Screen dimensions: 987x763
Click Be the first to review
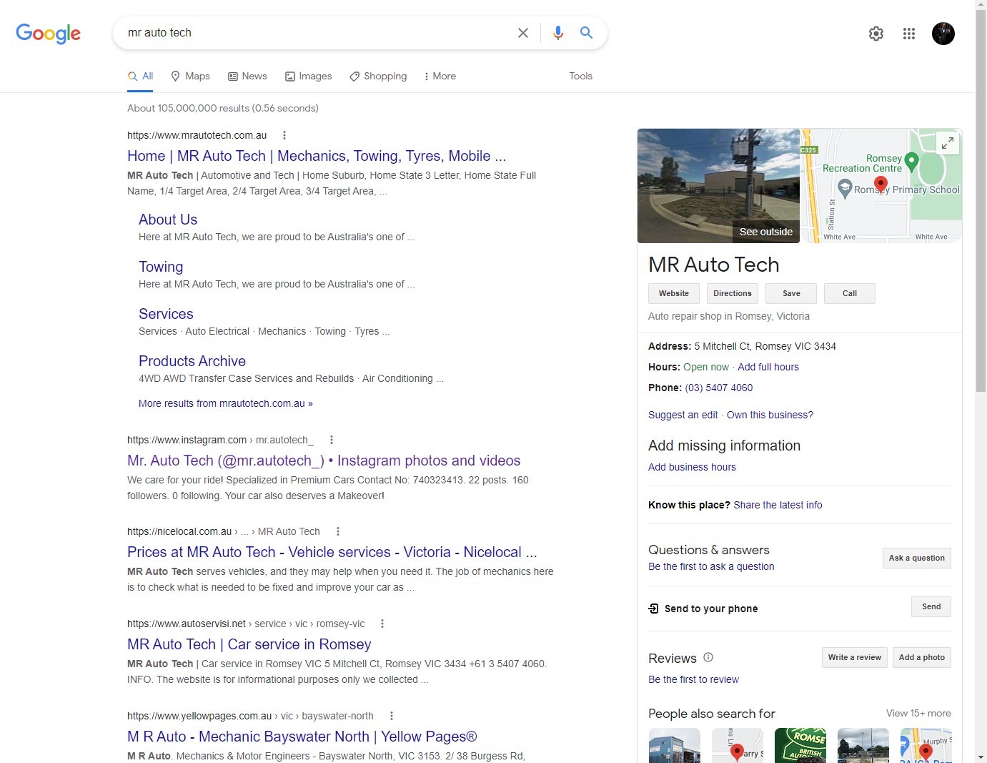tap(693, 679)
